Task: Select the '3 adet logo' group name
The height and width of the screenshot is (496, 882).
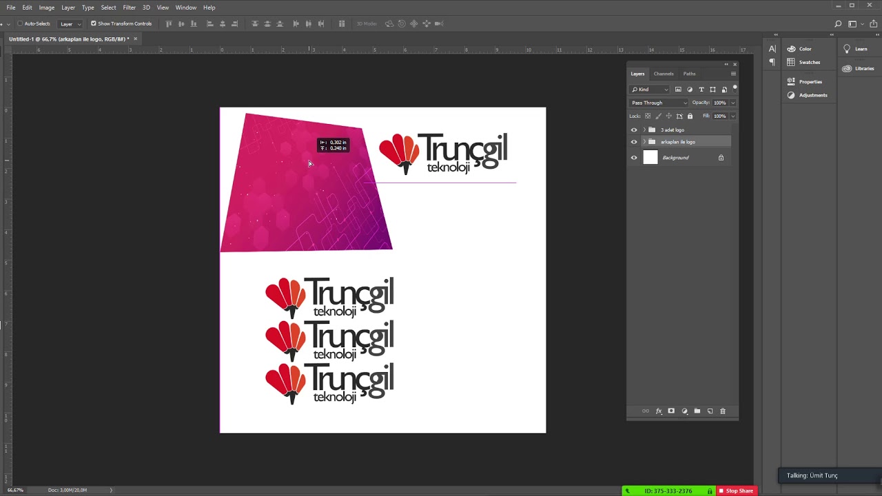Action: (673, 130)
